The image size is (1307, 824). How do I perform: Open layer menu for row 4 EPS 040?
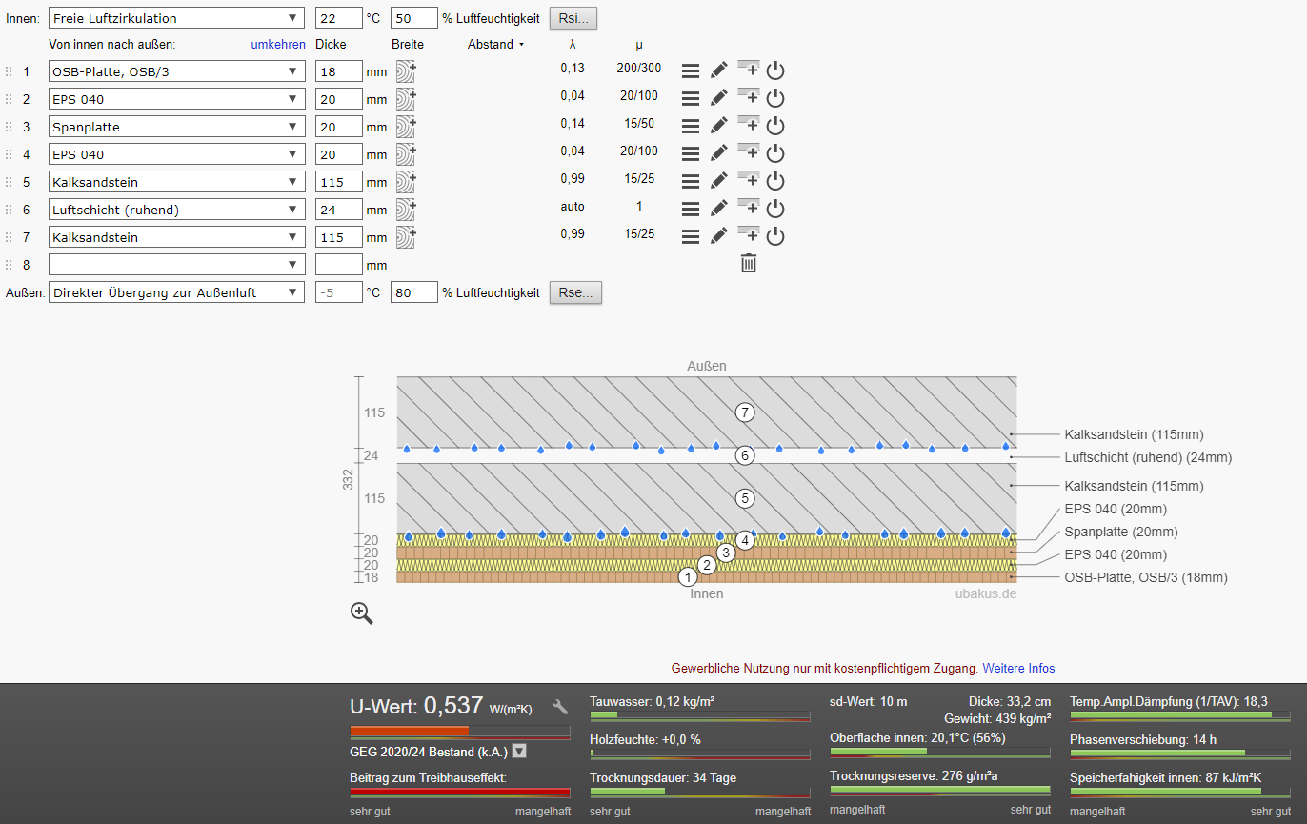coord(691,153)
